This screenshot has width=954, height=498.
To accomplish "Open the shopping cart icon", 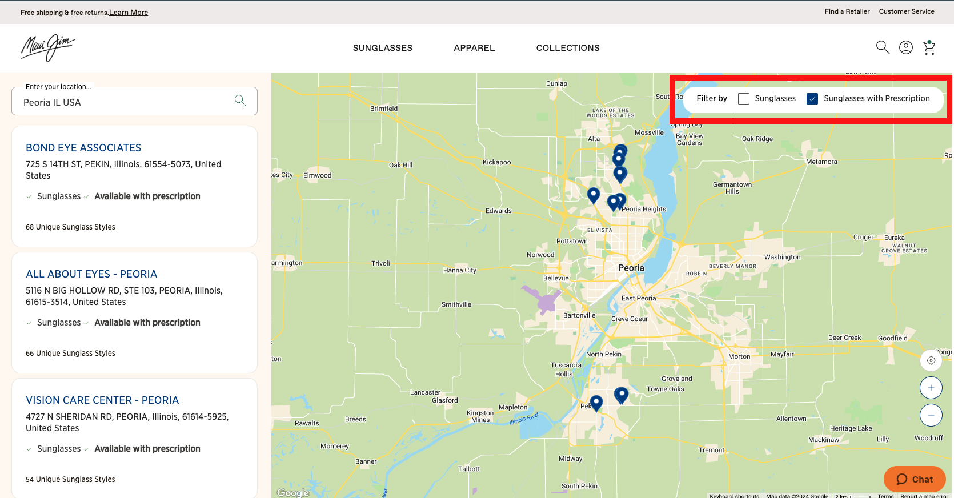I will click(x=929, y=48).
